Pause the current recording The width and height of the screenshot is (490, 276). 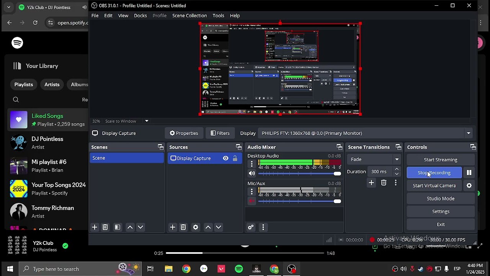(469, 172)
